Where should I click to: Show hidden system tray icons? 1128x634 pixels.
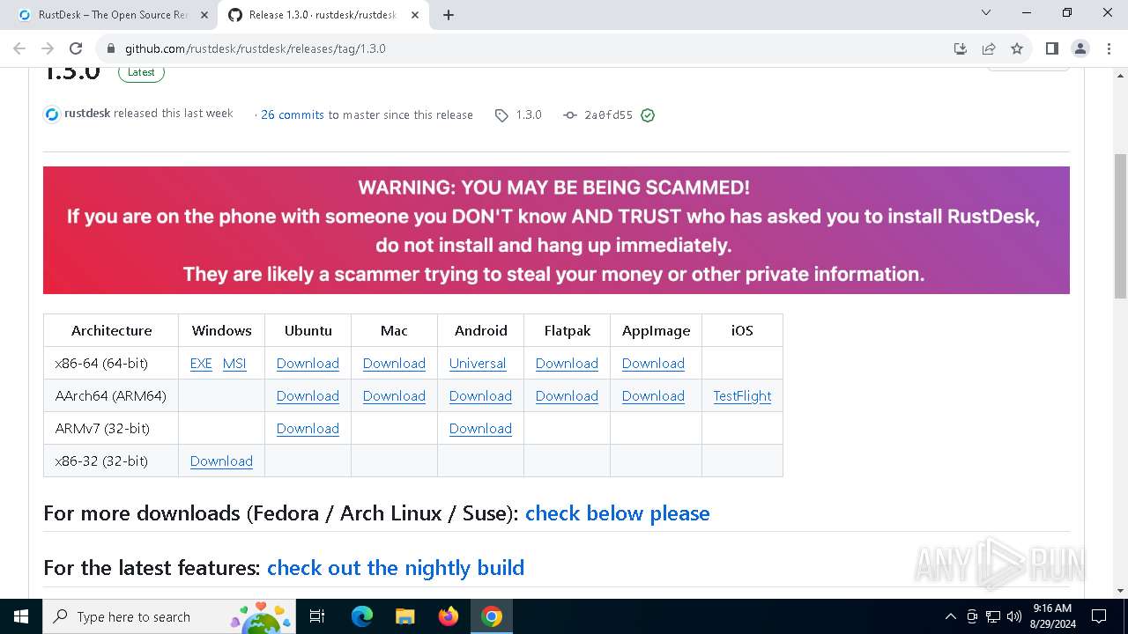click(x=950, y=616)
